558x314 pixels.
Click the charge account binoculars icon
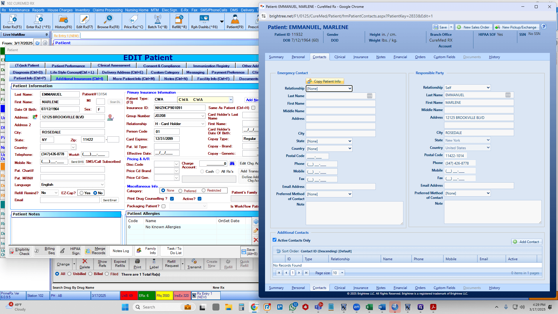point(232,163)
